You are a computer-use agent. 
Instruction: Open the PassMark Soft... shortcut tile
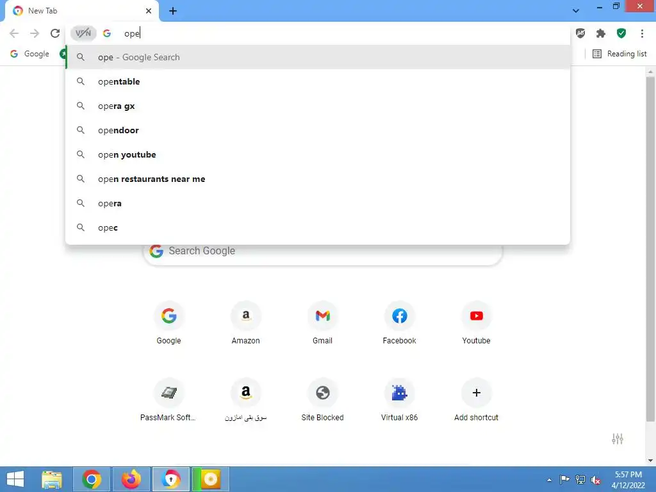tap(168, 400)
